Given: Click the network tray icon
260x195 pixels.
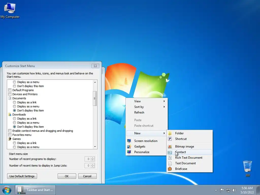Looking at the screenshot, I should coord(228,190).
